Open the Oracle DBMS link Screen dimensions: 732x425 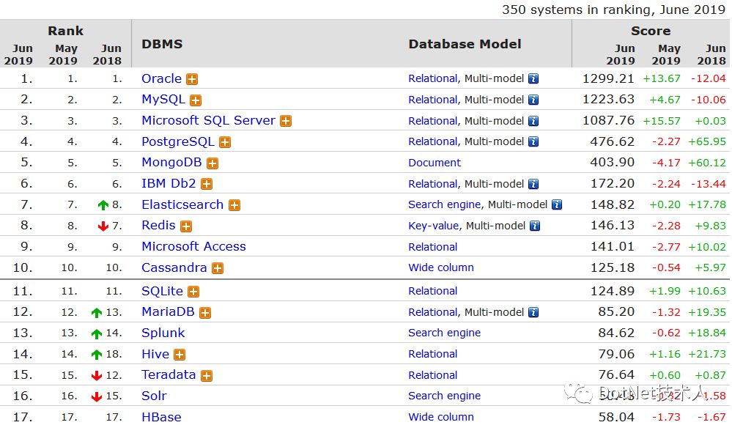[161, 78]
